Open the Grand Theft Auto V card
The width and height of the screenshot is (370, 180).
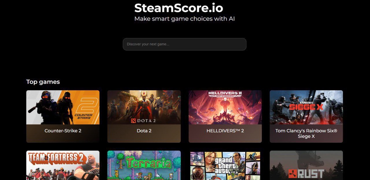(x=225, y=165)
